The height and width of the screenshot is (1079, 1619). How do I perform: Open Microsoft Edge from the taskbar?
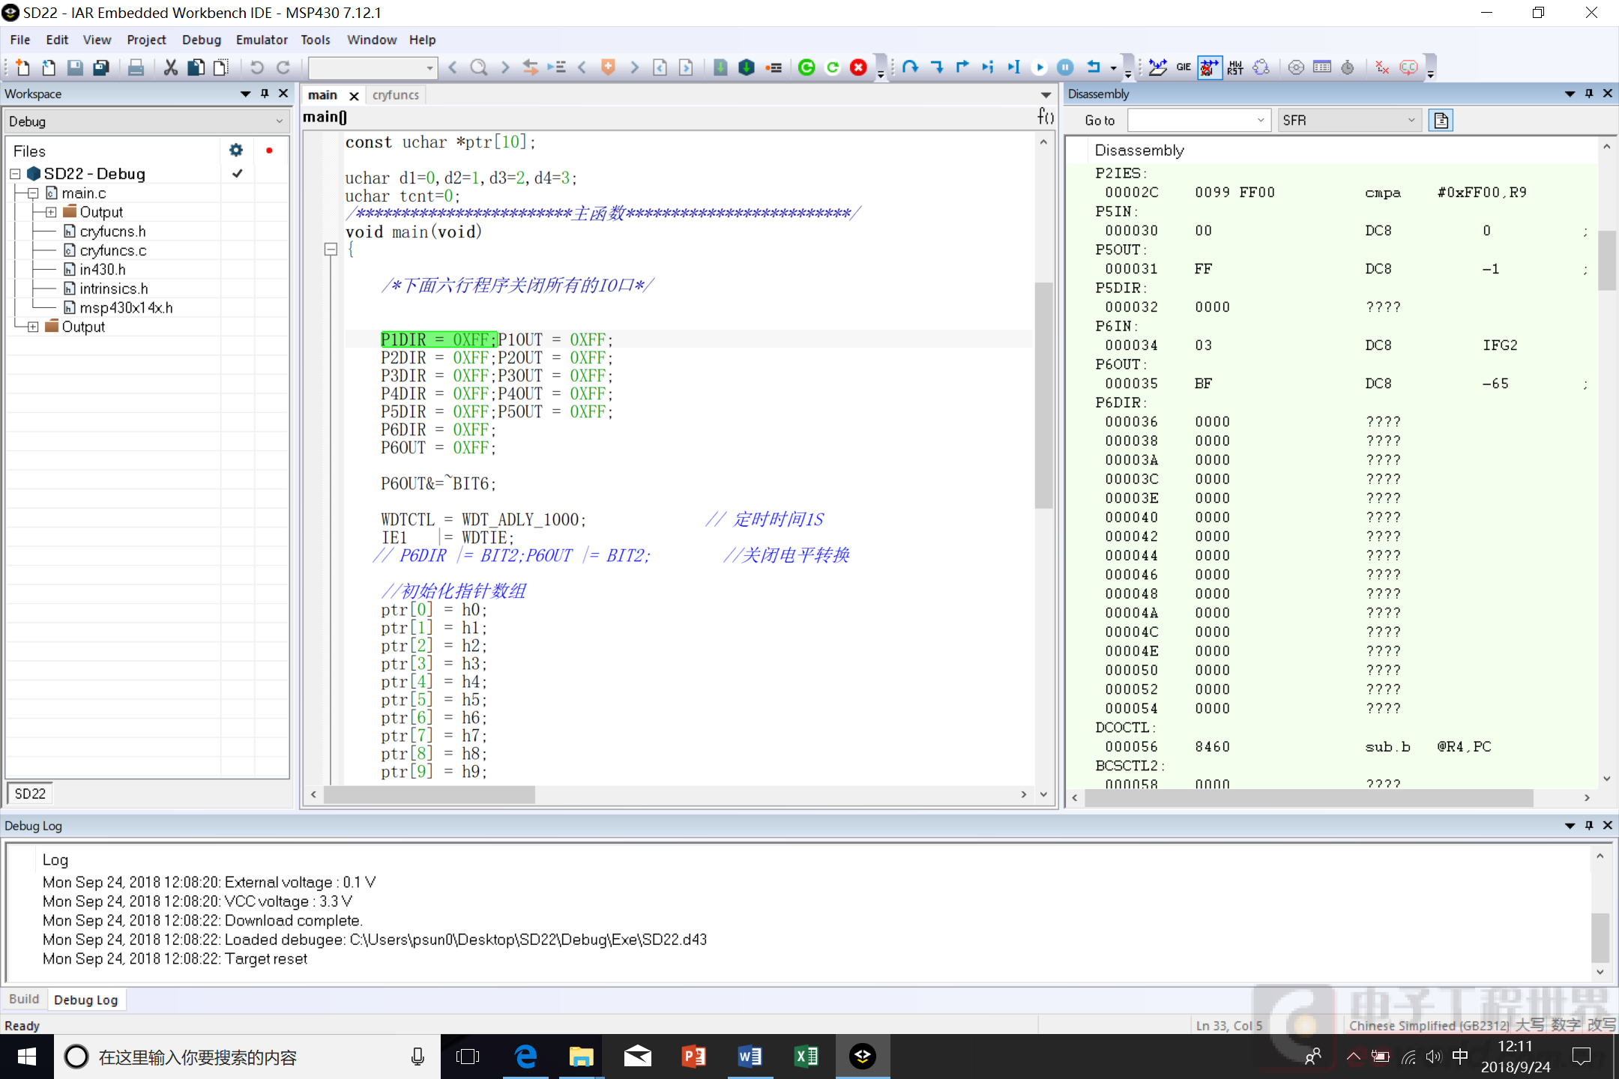(x=526, y=1057)
